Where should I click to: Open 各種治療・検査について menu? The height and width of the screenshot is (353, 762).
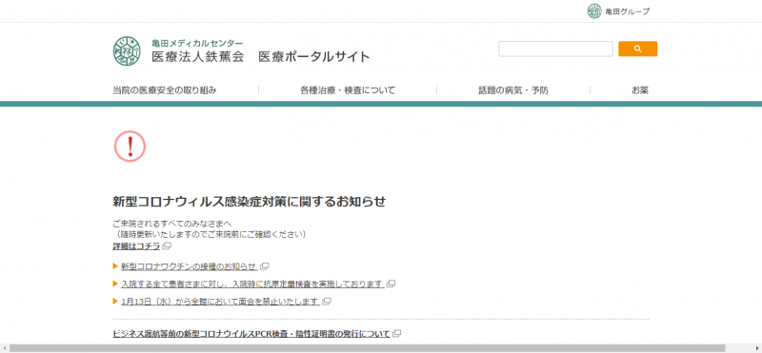pyautogui.click(x=348, y=90)
